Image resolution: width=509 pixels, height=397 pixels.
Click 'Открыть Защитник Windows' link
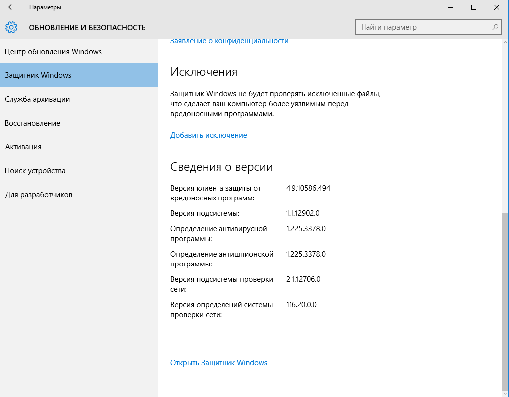click(218, 363)
